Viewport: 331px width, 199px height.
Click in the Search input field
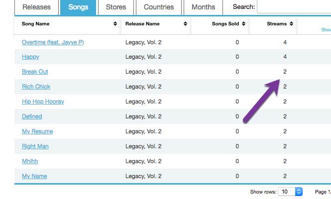[x=294, y=7]
